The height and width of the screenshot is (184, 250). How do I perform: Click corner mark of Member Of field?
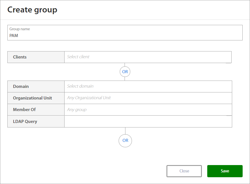click(x=229, y=115)
